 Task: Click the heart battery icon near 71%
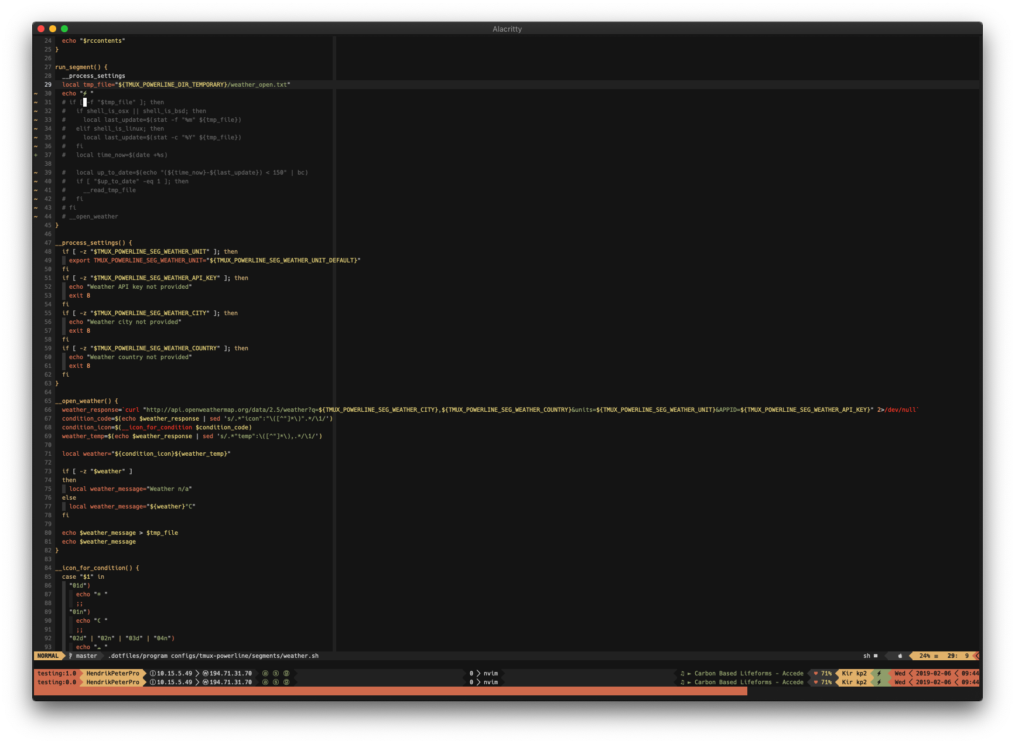(815, 674)
